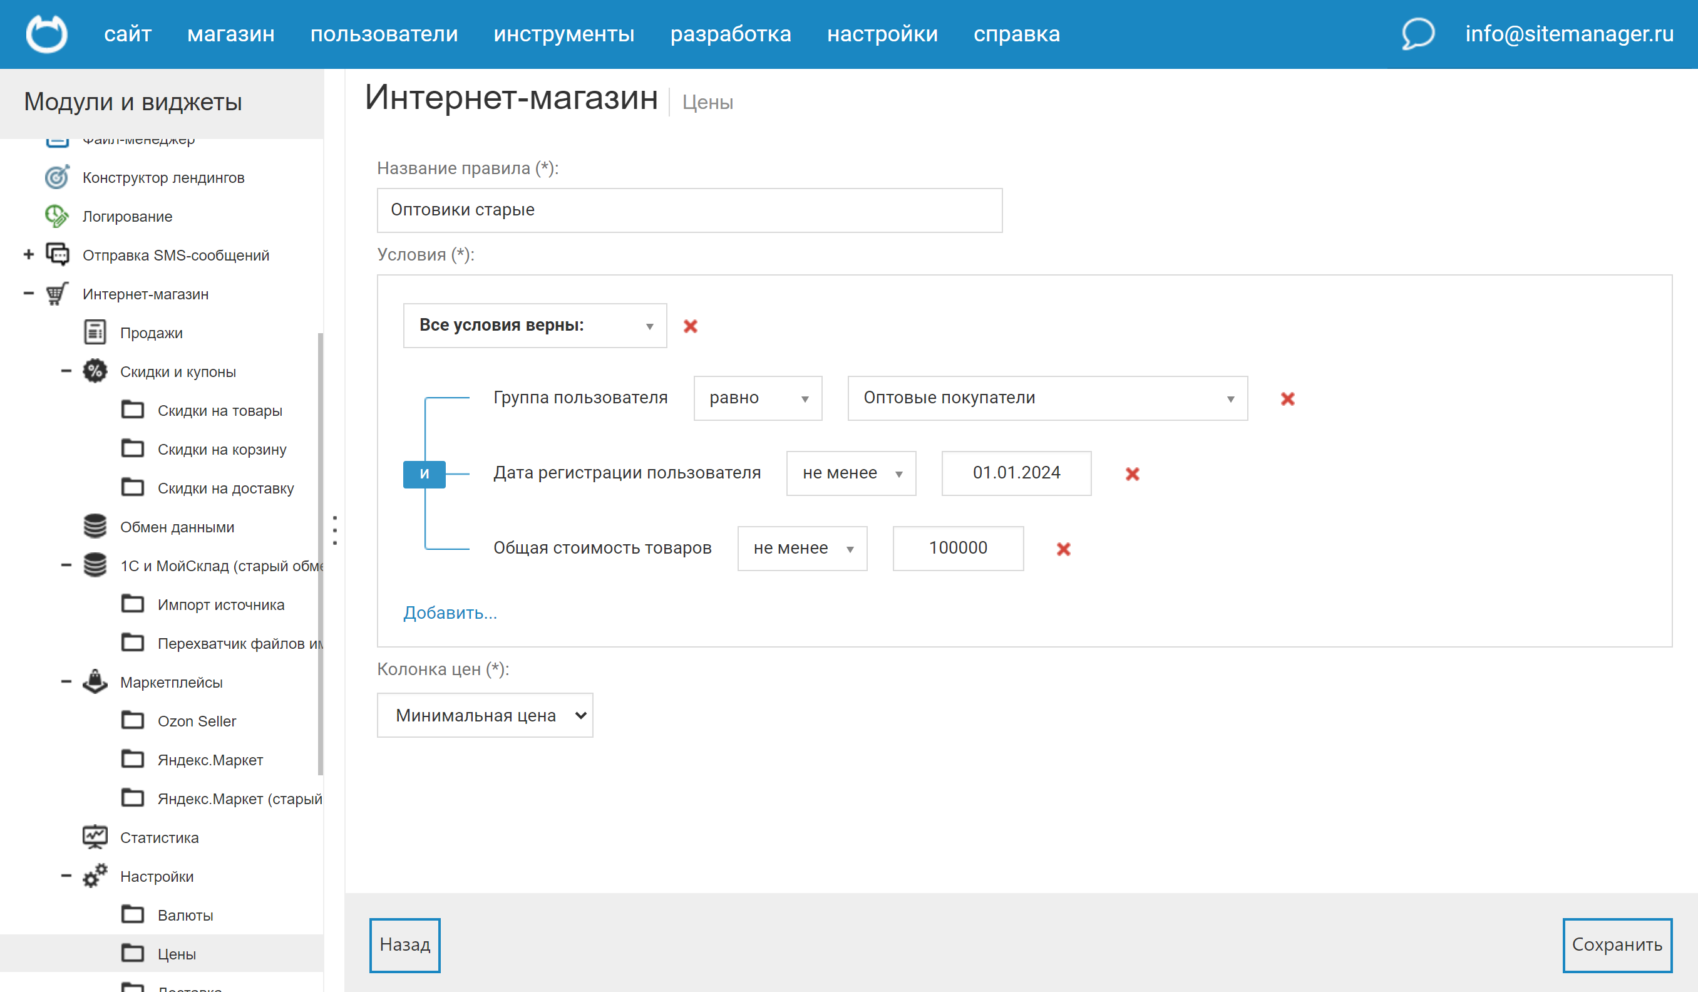Click the Добавить... link
This screenshot has width=1698, height=992.
450,612
